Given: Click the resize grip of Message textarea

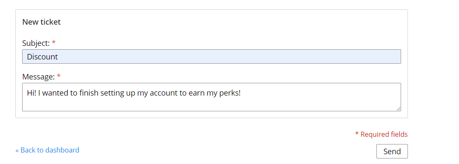Looking at the screenshot, I should [399, 109].
